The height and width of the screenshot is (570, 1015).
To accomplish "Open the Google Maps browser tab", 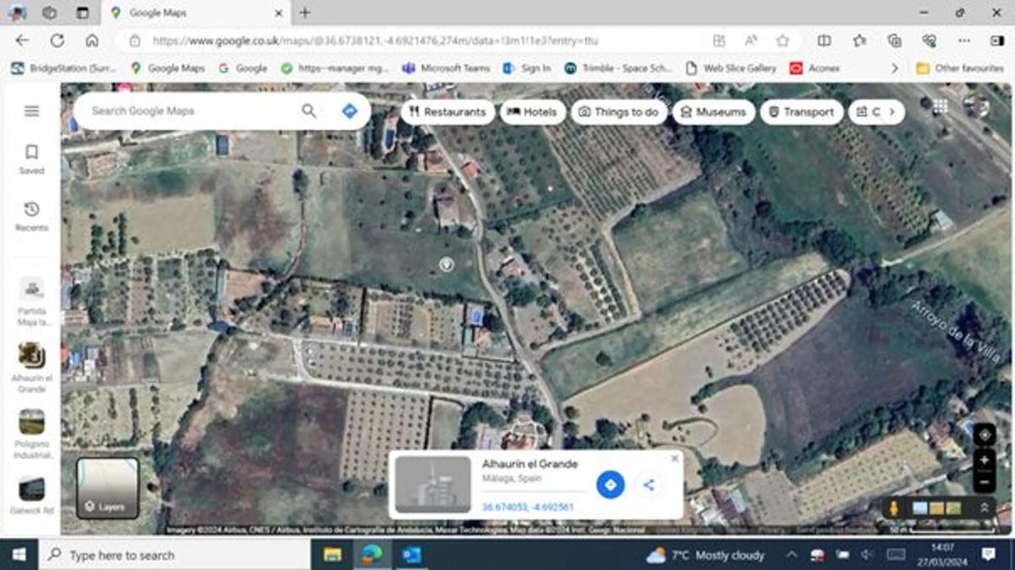I will 196,13.
